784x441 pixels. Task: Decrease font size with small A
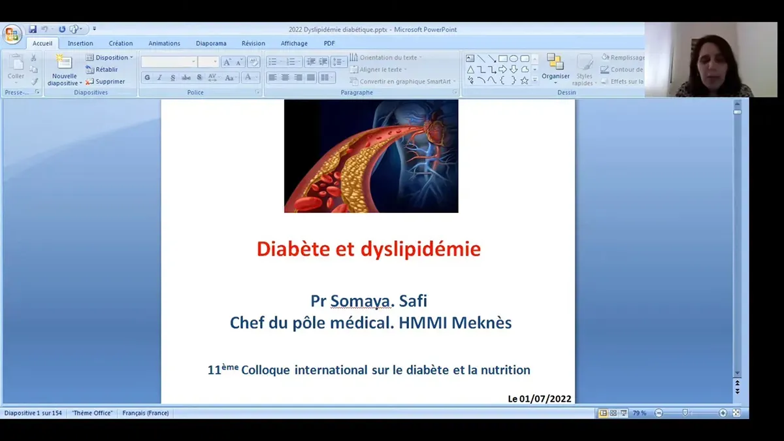[x=238, y=62]
